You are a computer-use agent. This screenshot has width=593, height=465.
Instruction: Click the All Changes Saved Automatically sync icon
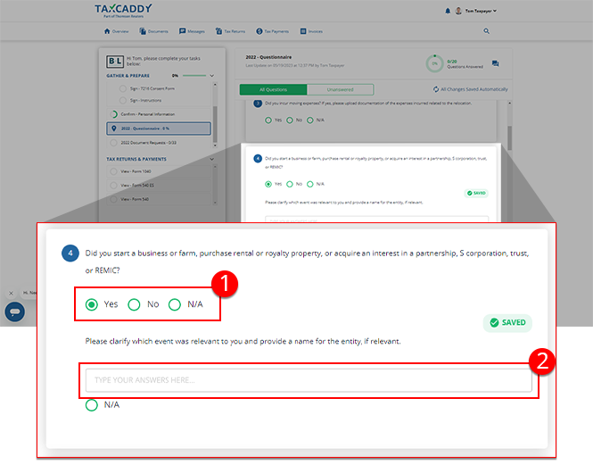pos(436,89)
